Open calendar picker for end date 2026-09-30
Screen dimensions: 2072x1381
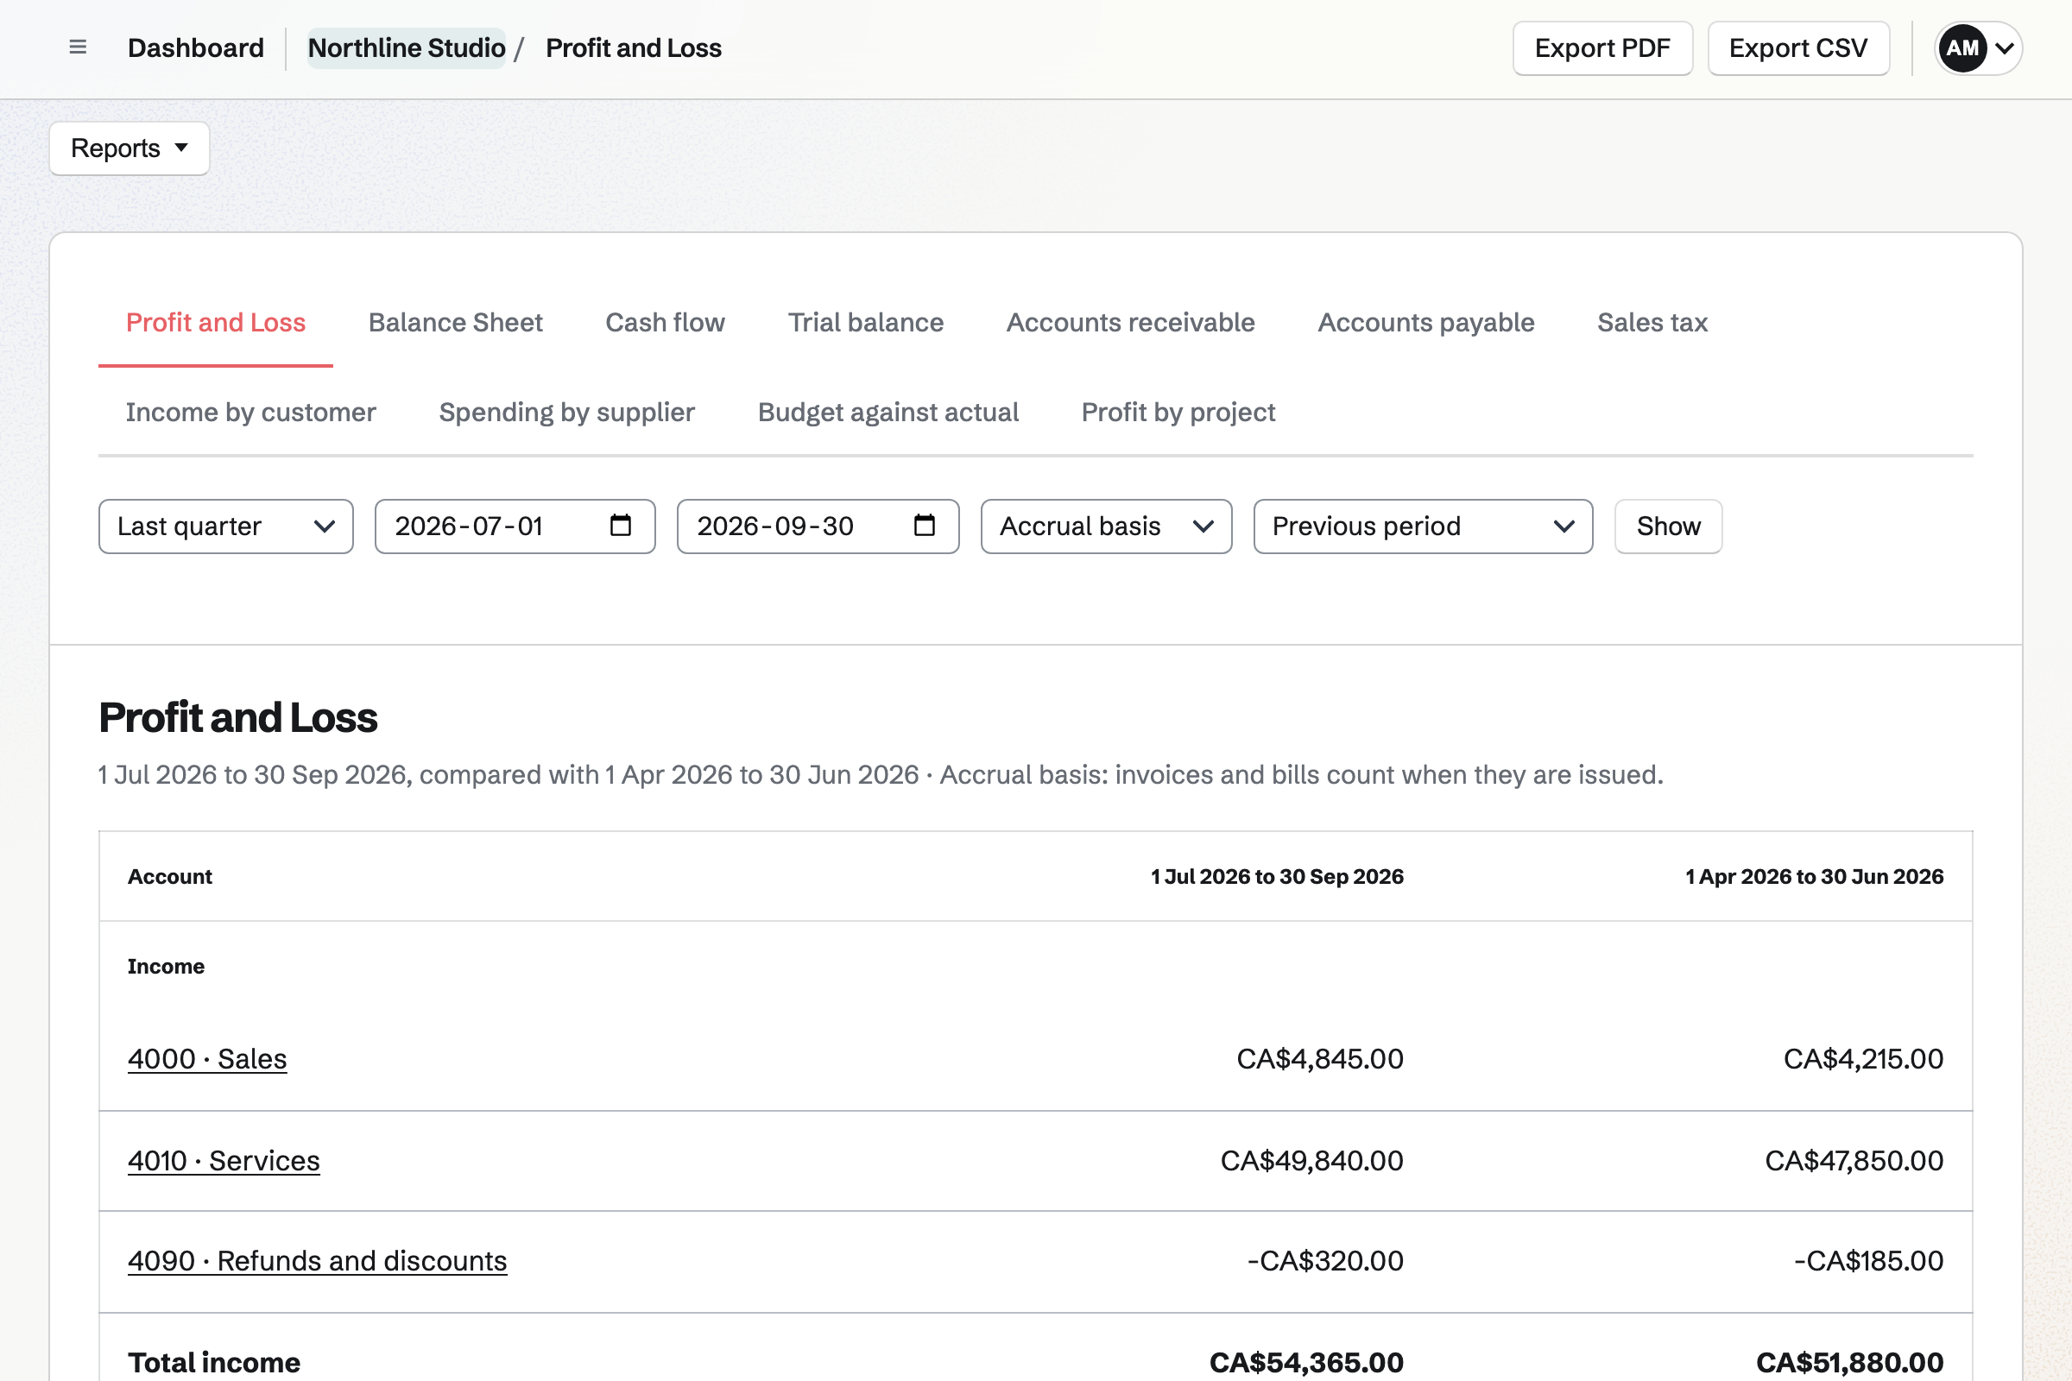(x=924, y=526)
